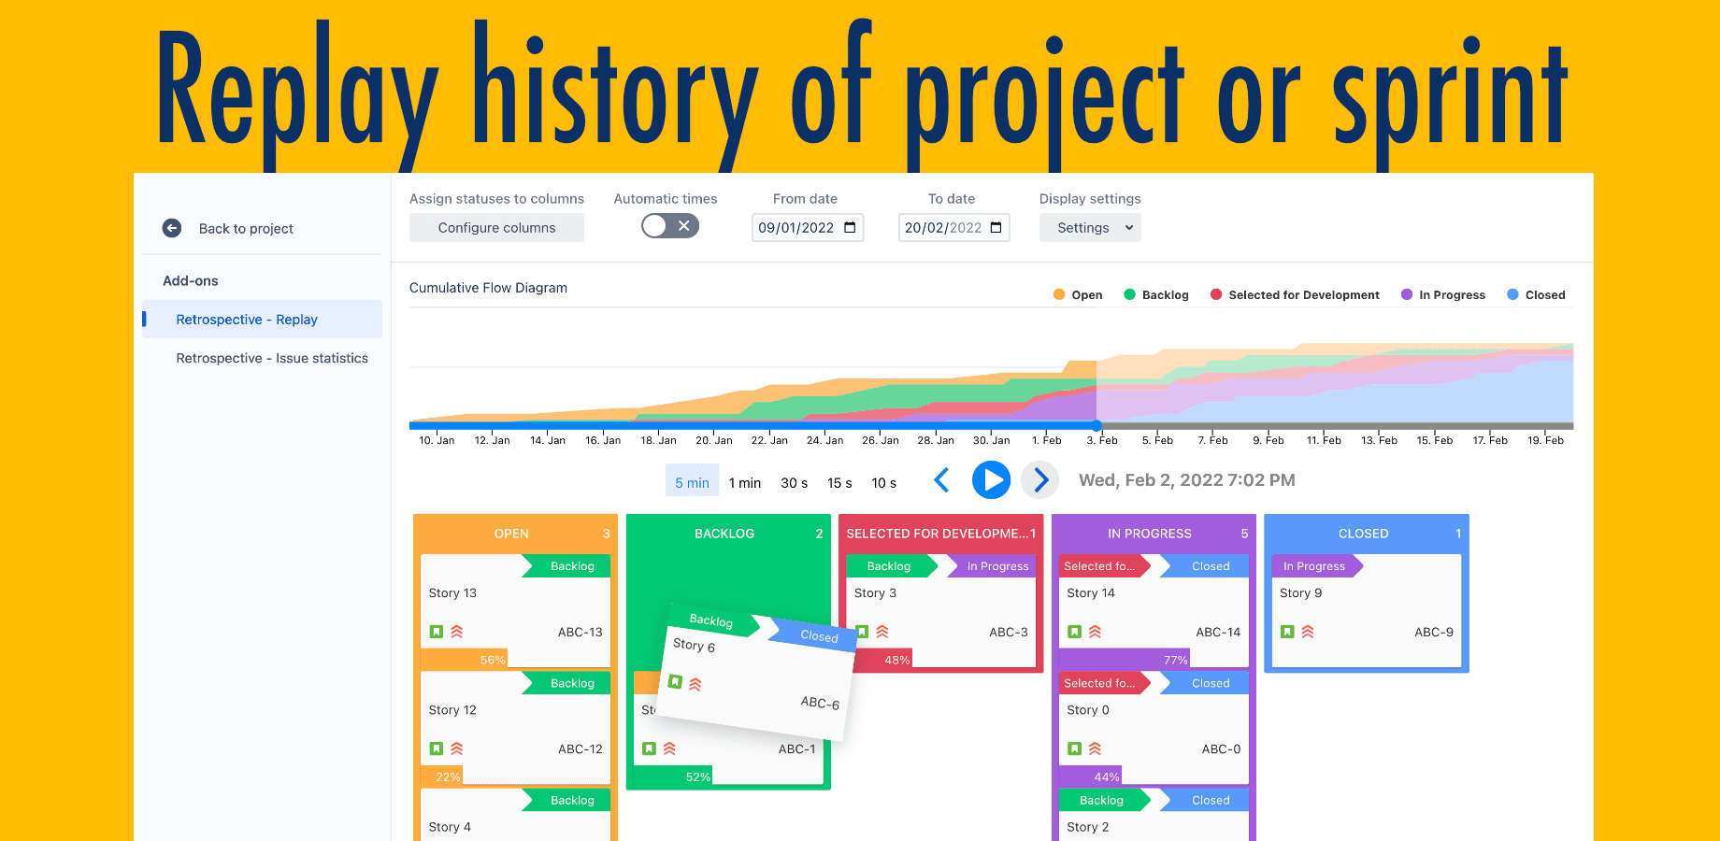This screenshot has height=841, width=1720.
Task: Toggle the Automatic times switch
Action: (x=670, y=225)
